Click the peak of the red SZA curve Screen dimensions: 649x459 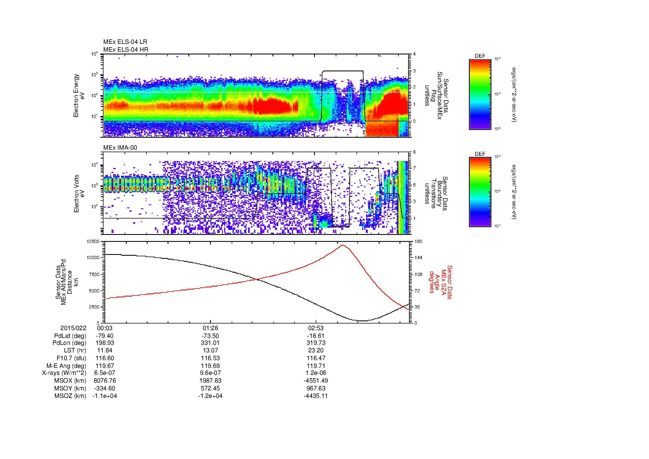click(343, 245)
